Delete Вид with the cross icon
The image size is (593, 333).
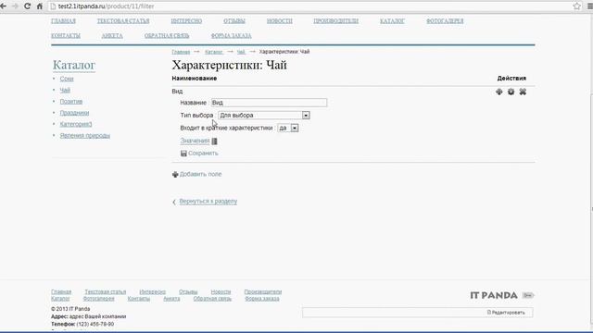coord(523,92)
